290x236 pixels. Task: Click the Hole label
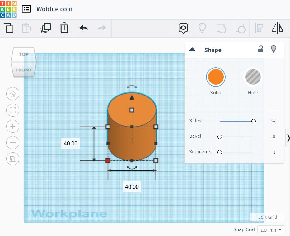[x=253, y=92]
